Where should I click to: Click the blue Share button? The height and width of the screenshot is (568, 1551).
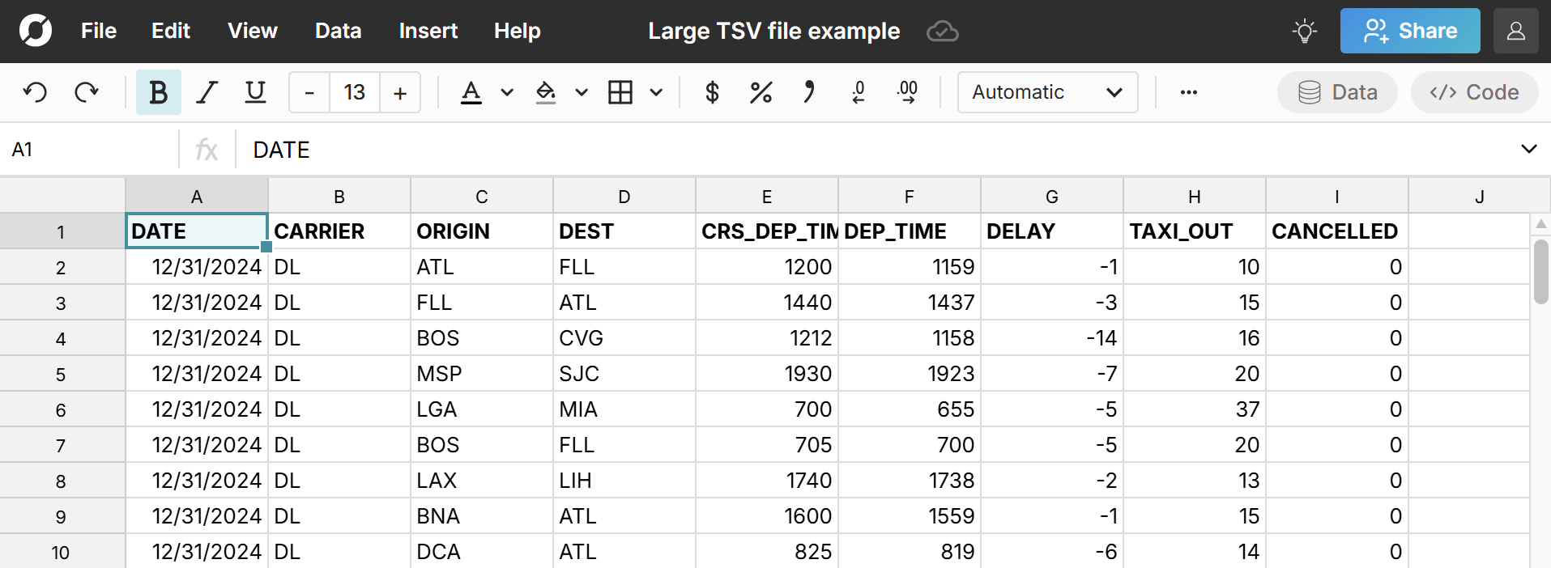1409,32
